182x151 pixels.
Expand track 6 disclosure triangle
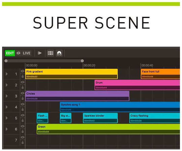coord(7,129)
